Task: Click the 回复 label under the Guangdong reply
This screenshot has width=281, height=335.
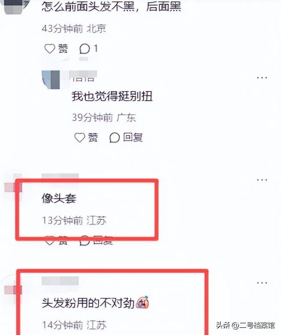Action: (x=133, y=137)
